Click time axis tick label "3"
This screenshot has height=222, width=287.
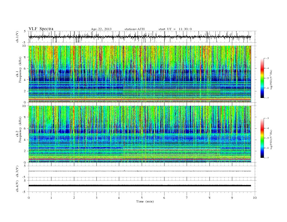coord(96,198)
